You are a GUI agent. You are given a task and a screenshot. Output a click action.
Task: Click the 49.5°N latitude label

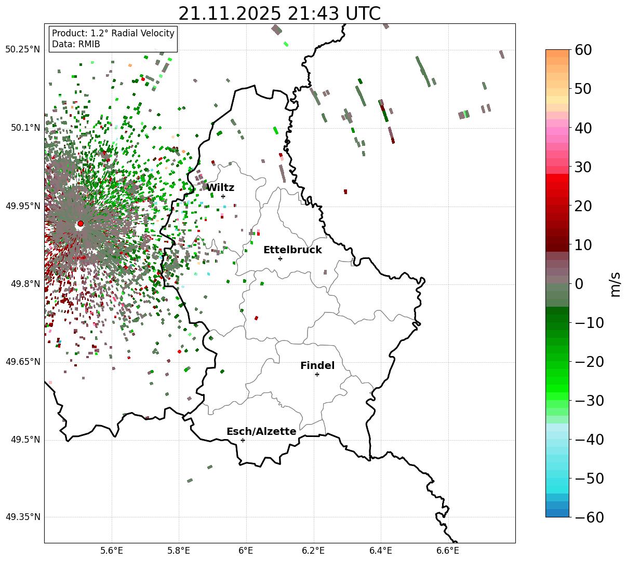coord(25,440)
